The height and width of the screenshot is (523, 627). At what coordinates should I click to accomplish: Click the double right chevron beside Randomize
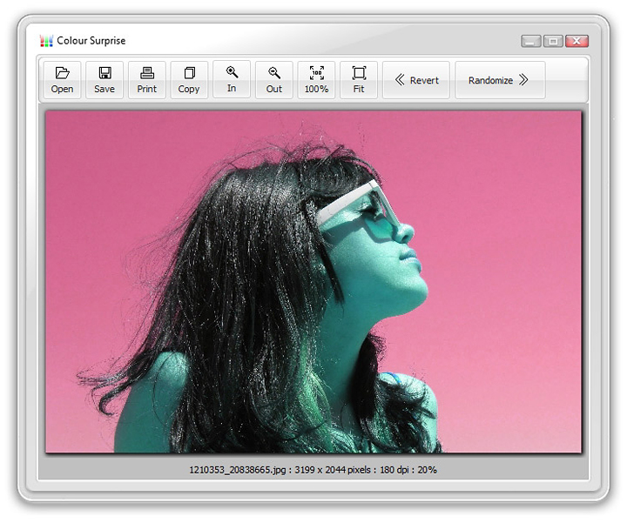pos(523,80)
